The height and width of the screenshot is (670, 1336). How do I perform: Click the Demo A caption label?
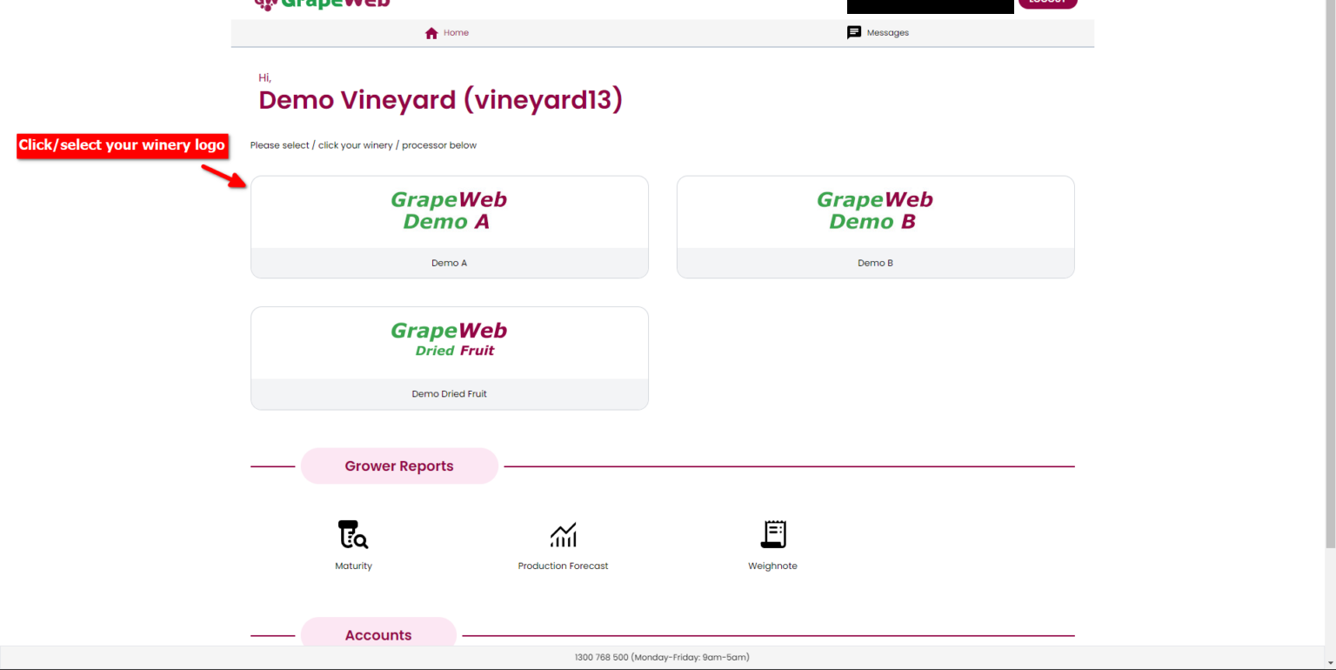[x=449, y=263]
